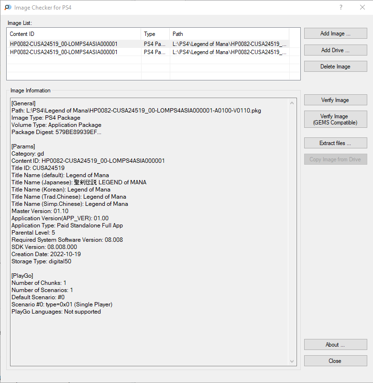Click the Package Digest: 579BE89939EF... line
This screenshot has height=383, width=373.
56,132
